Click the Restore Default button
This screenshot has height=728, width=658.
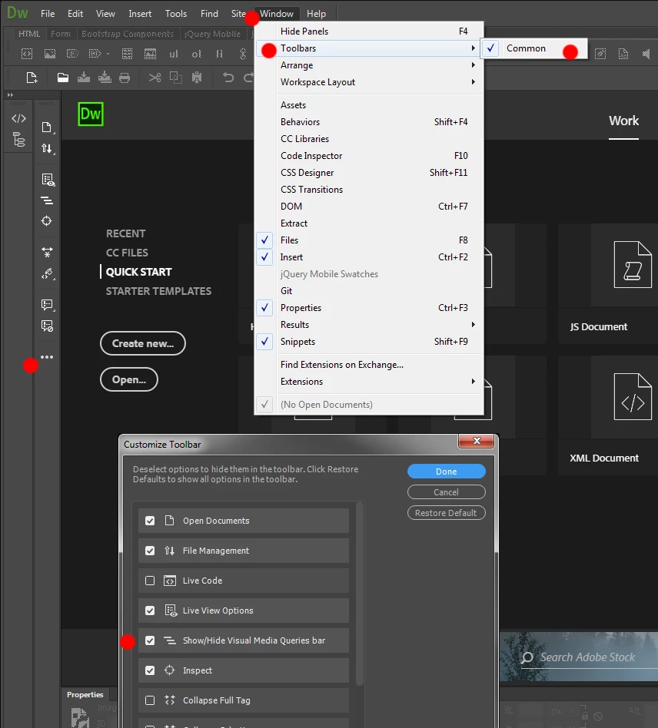(x=446, y=512)
